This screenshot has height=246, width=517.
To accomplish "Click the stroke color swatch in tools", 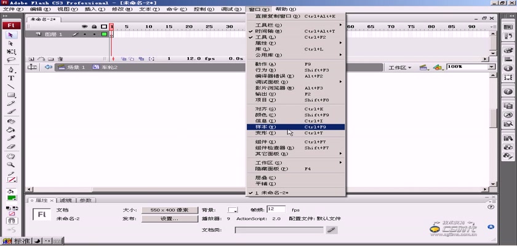I will coord(12,180).
